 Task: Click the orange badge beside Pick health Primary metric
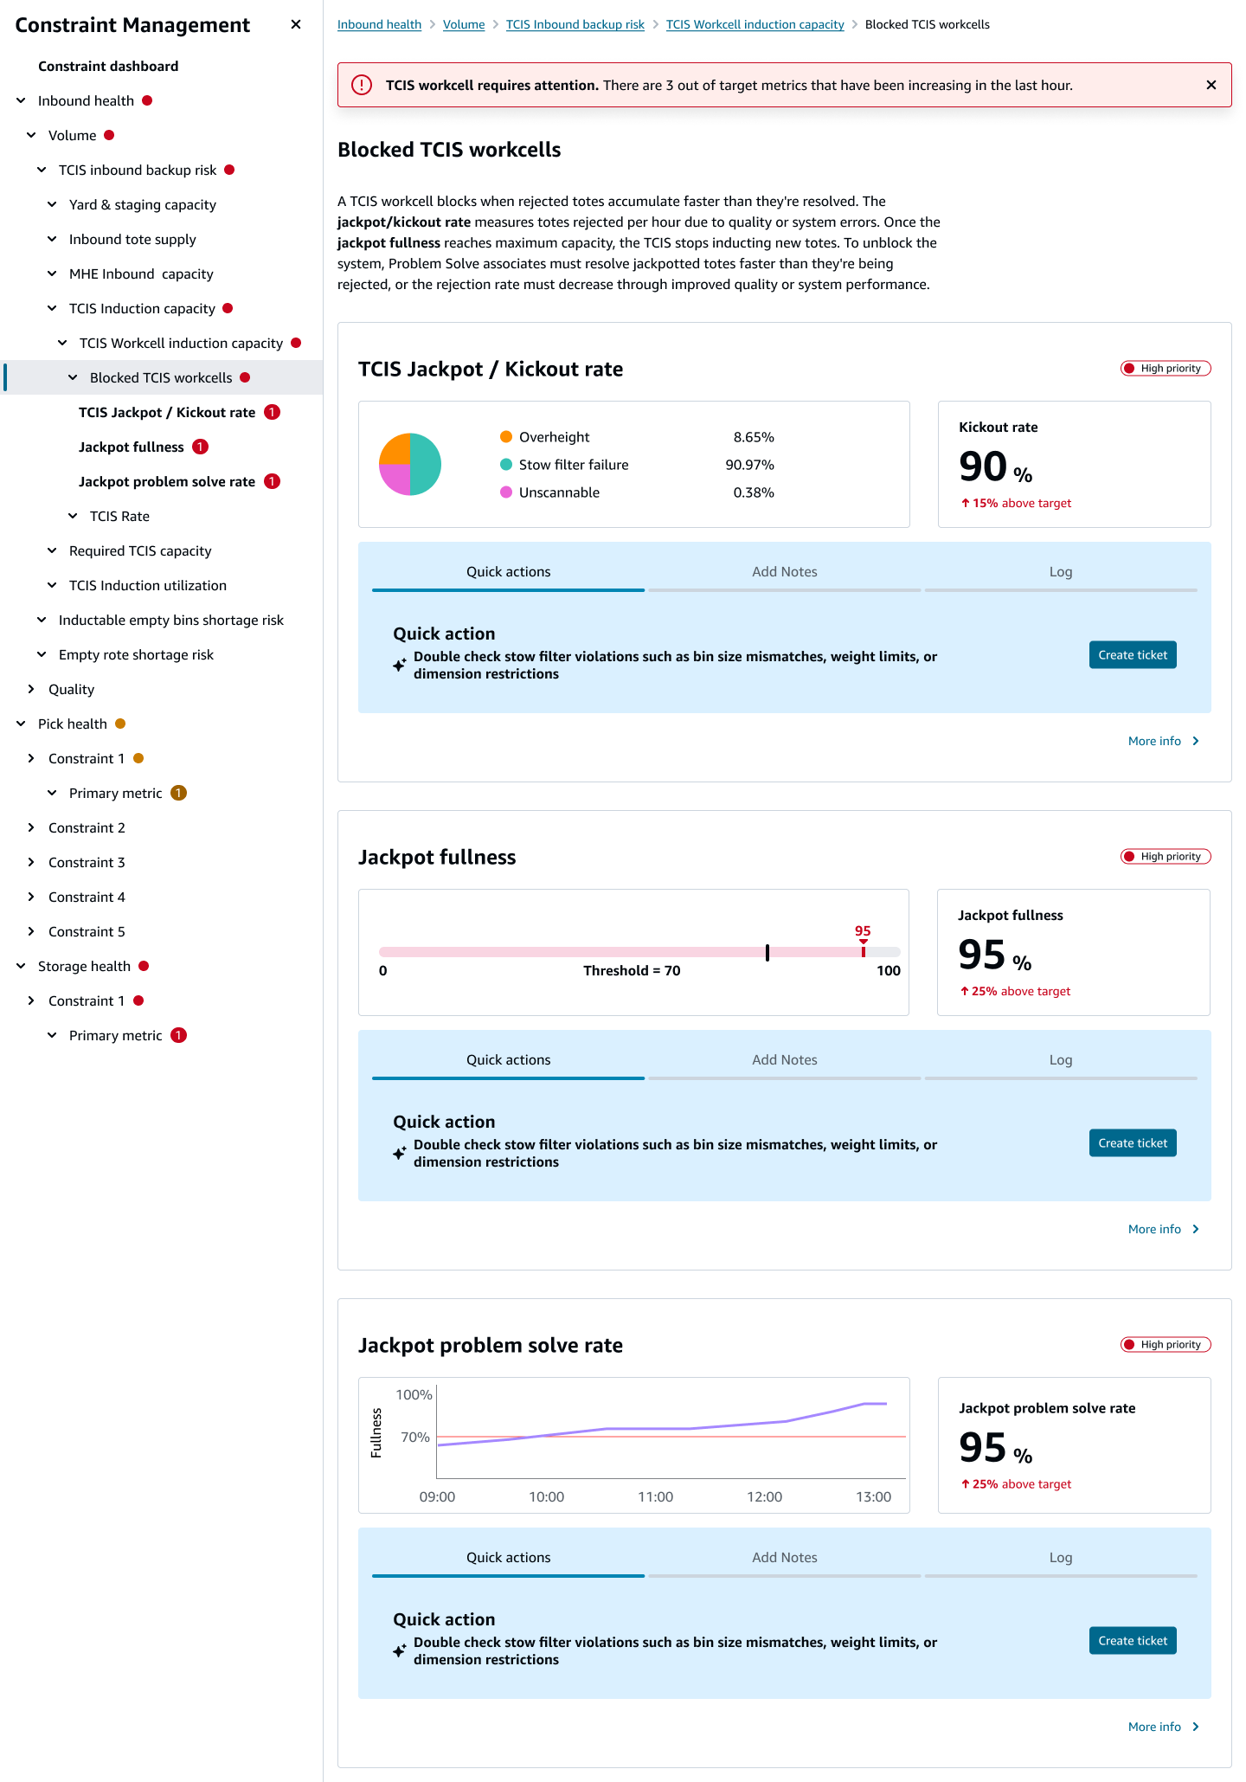coord(178,793)
